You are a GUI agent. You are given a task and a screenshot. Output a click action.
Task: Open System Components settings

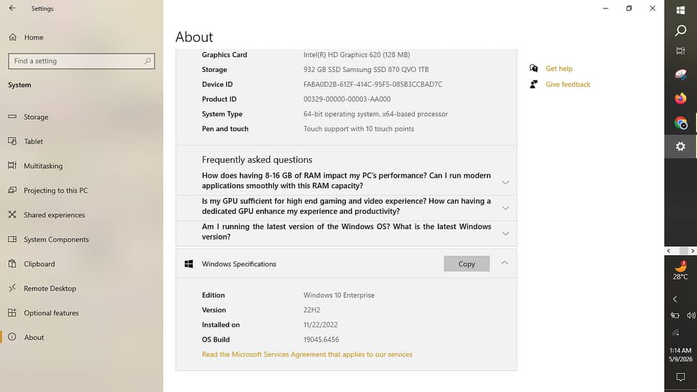tap(56, 239)
